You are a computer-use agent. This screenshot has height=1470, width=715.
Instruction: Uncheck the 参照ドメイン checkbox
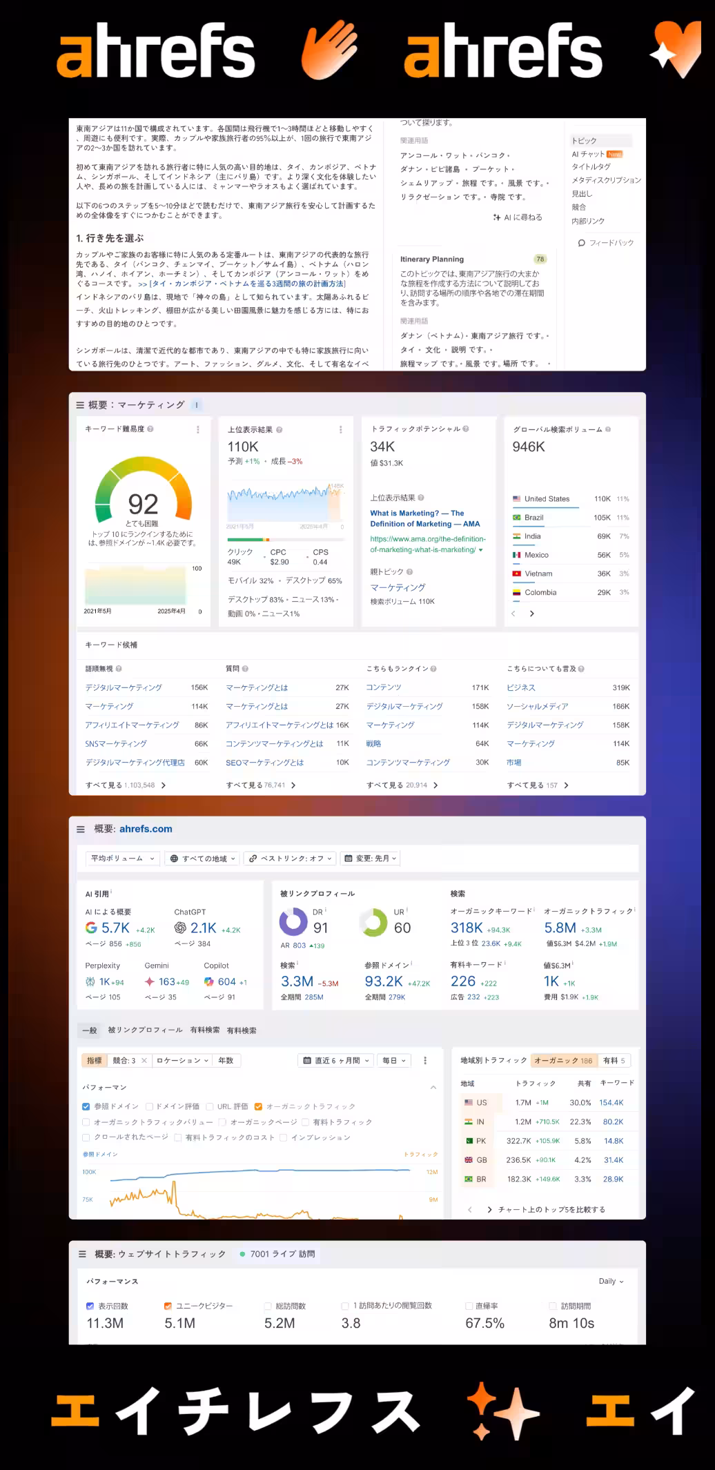tap(86, 1106)
